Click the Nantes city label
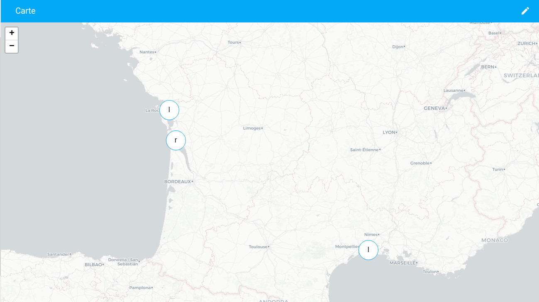This screenshot has height=302, width=539. (x=146, y=52)
